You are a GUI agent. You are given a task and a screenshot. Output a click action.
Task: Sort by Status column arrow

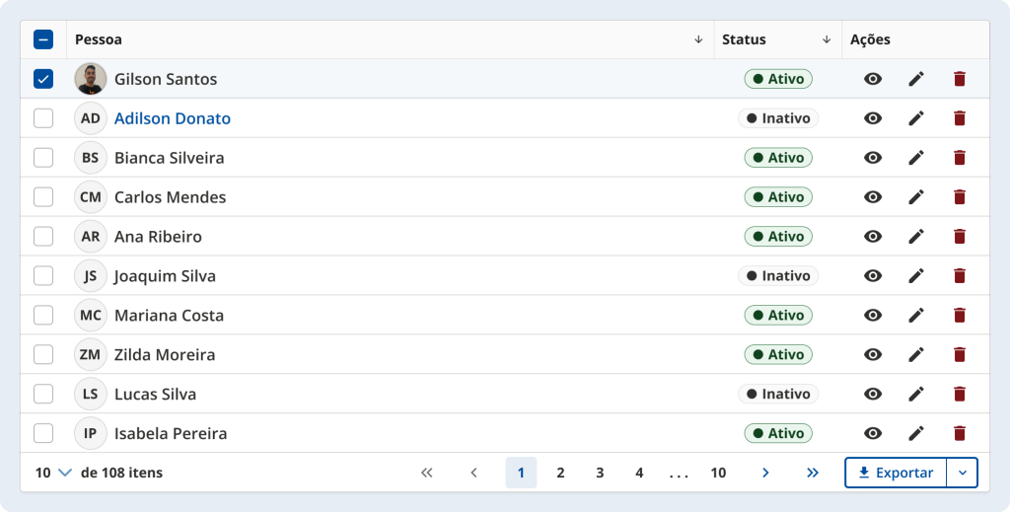coord(827,39)
